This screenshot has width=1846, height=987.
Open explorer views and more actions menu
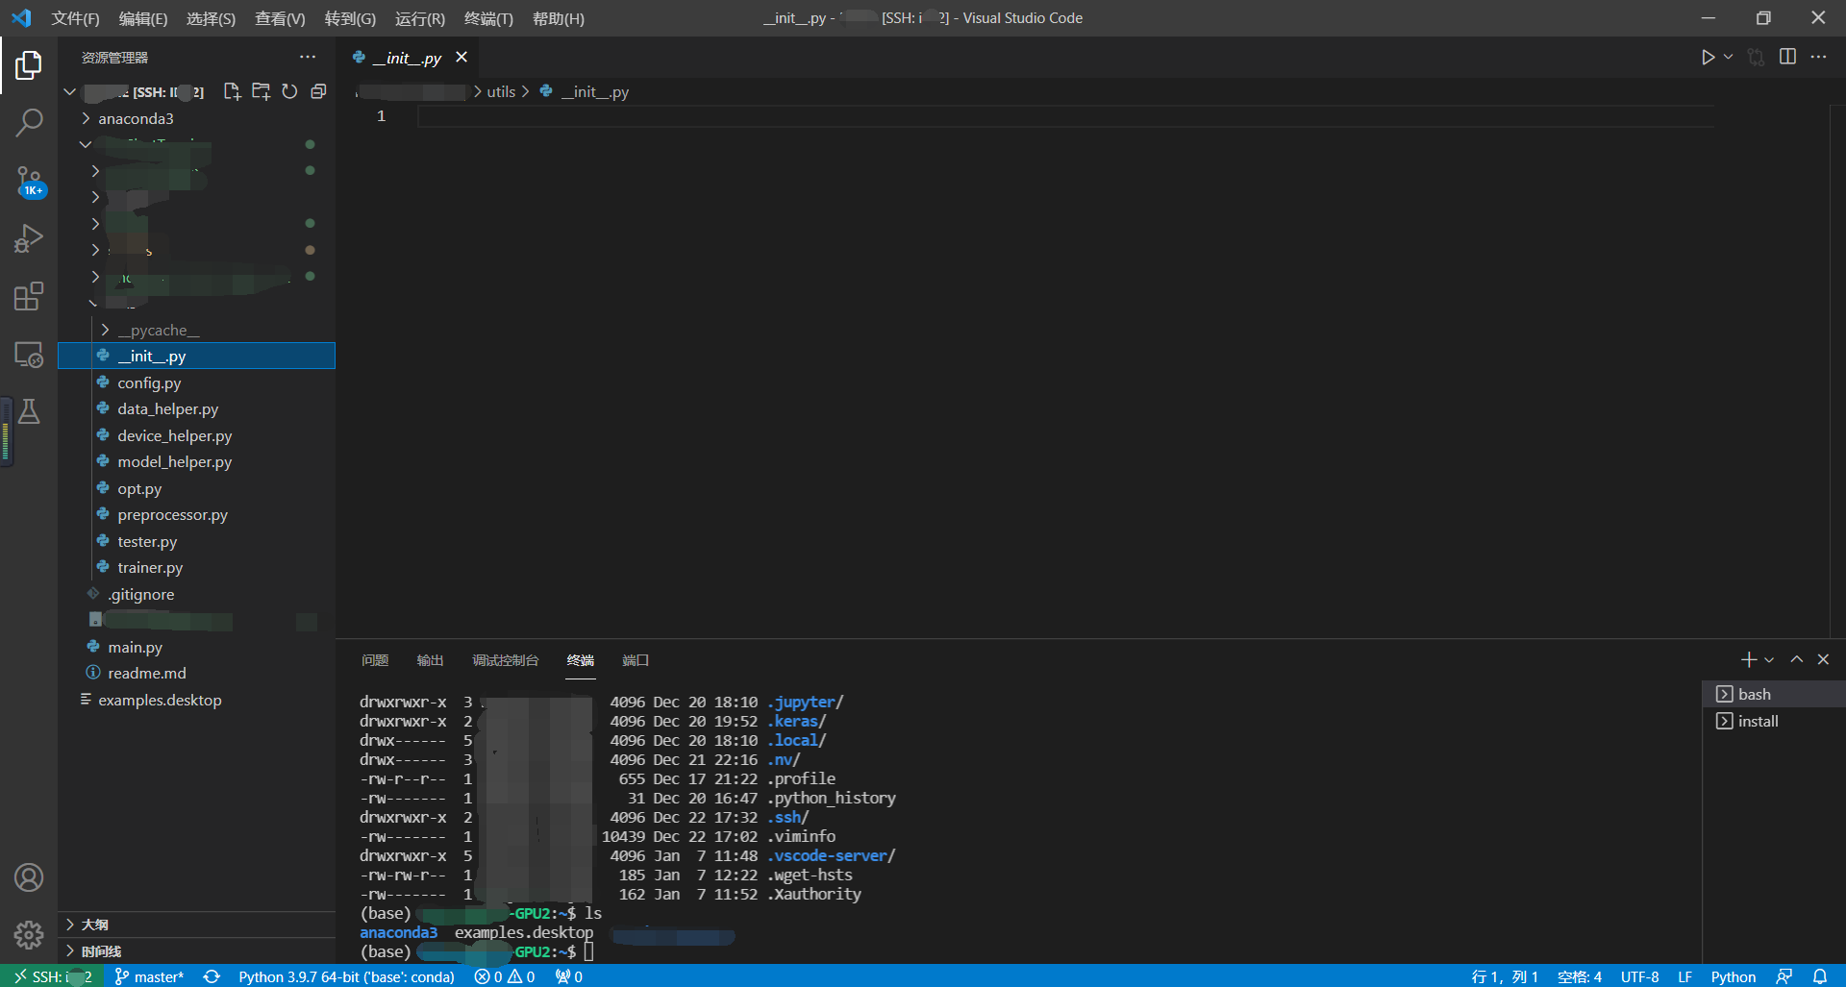(x=308, y=57)
